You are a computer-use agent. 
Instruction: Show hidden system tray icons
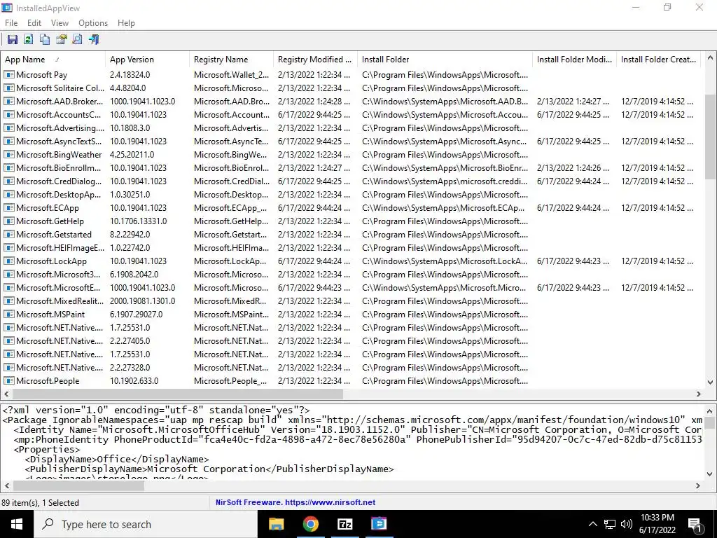click(x=592, y=524)
